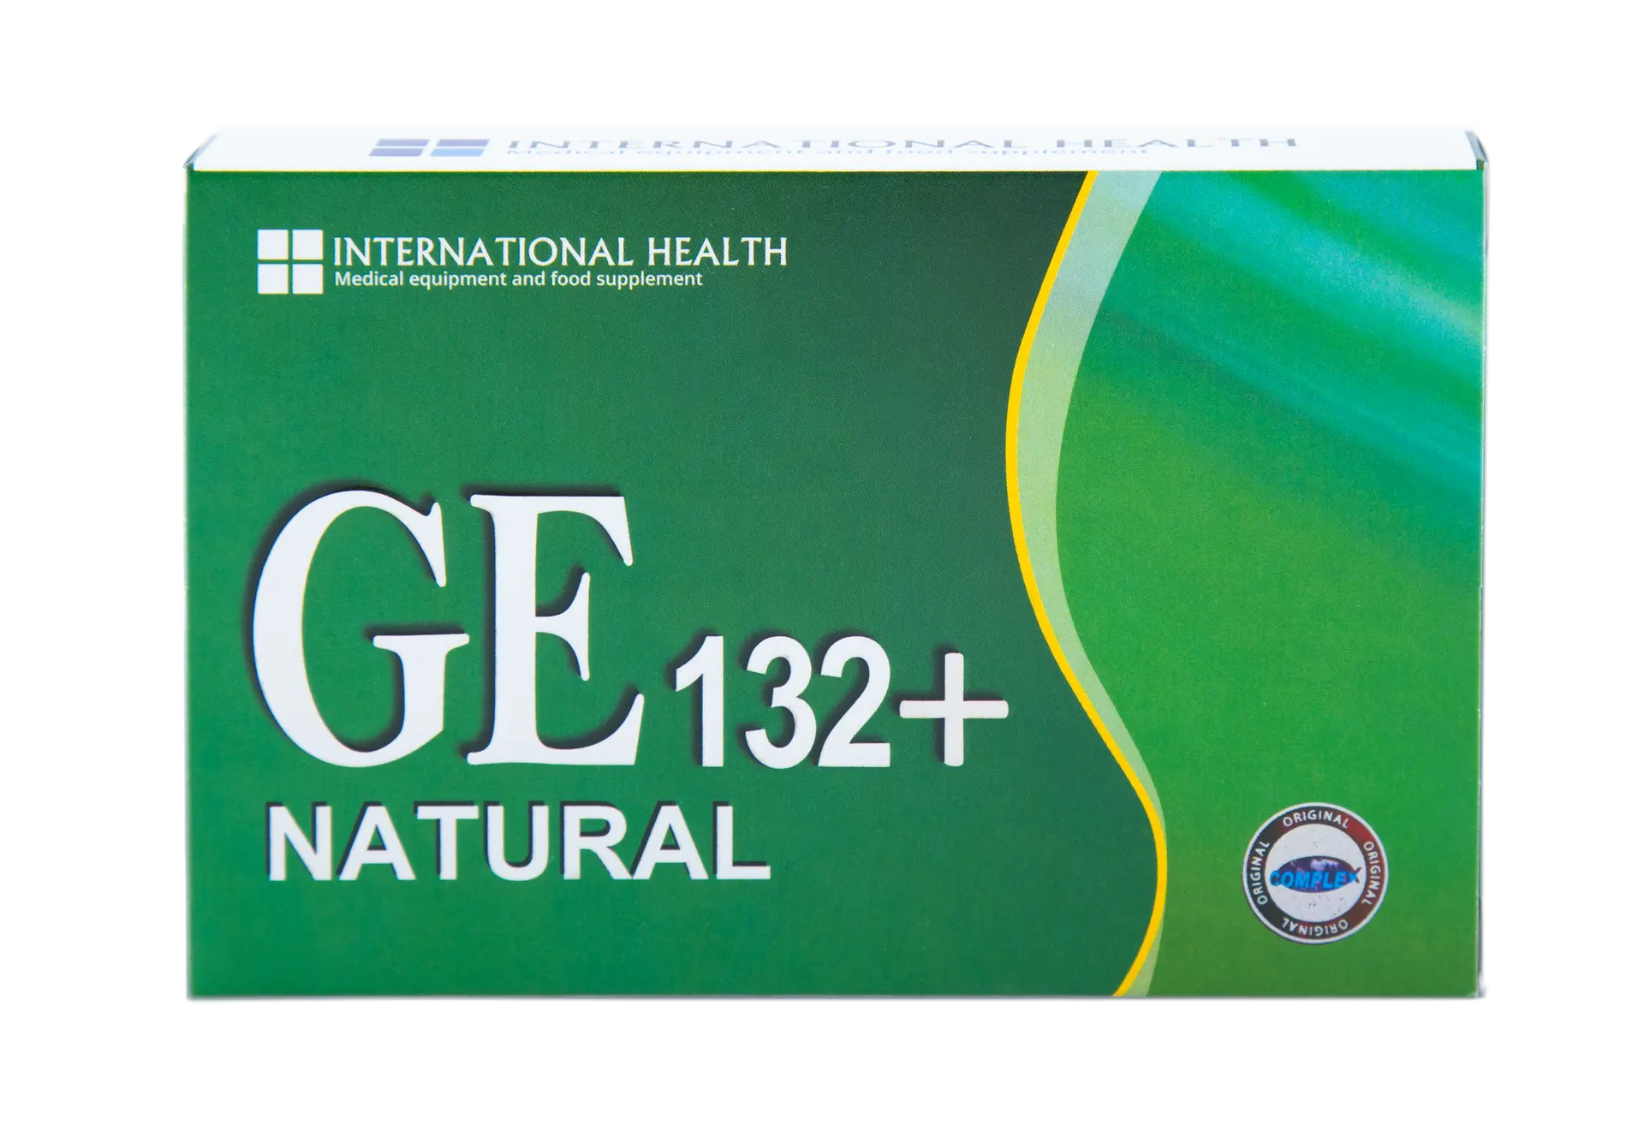The image size is (1644, 1137).
Task: Click the "INTERNATIONAL HEALTH" text on front
Action: pos(559,252)
